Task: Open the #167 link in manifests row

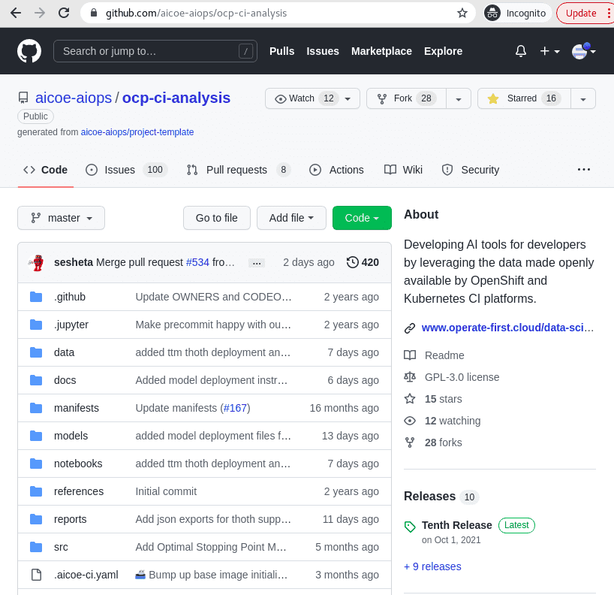Action: [x=235, y=408]
